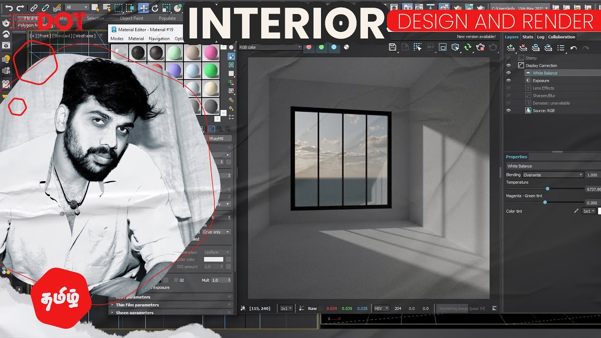Save the rendered image in frame buffer
The height and width of the screenshot is (338, 601).
pos(393,47)
